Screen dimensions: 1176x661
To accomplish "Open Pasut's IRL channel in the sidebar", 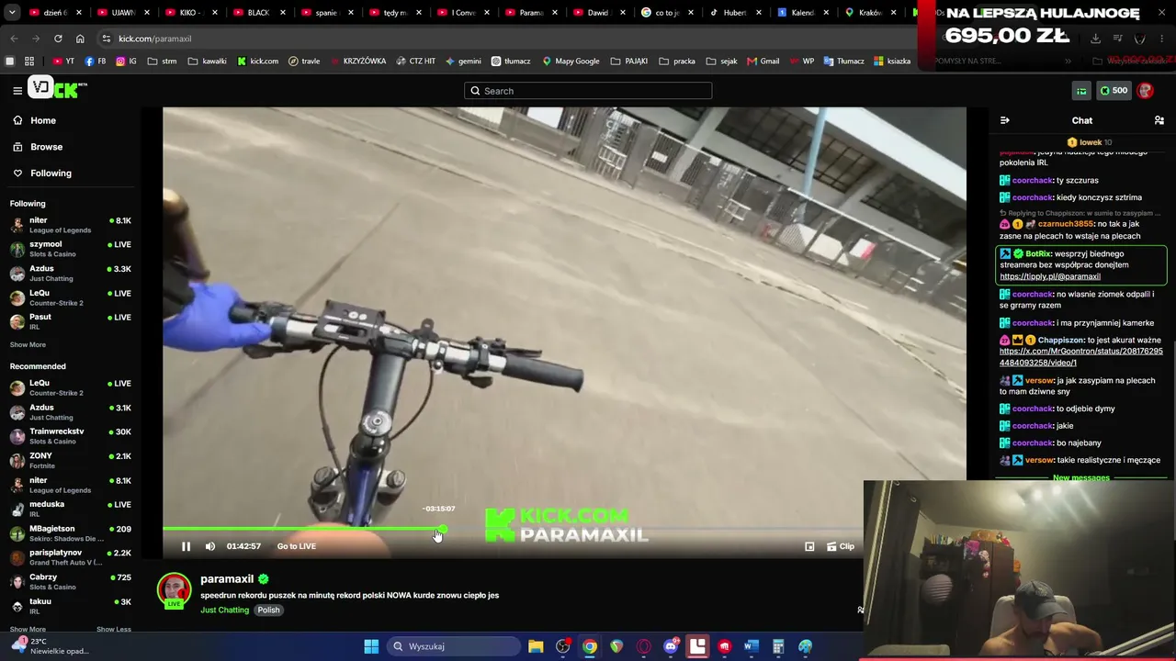I will [70, 321].
